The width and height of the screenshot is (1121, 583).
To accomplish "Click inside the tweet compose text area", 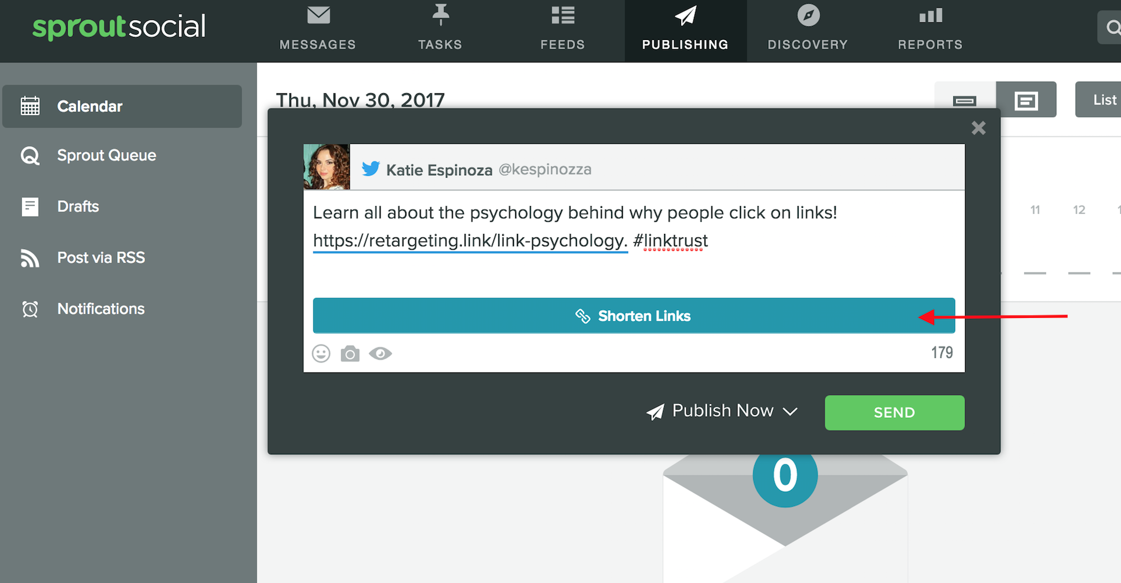I will pos(634,242).
